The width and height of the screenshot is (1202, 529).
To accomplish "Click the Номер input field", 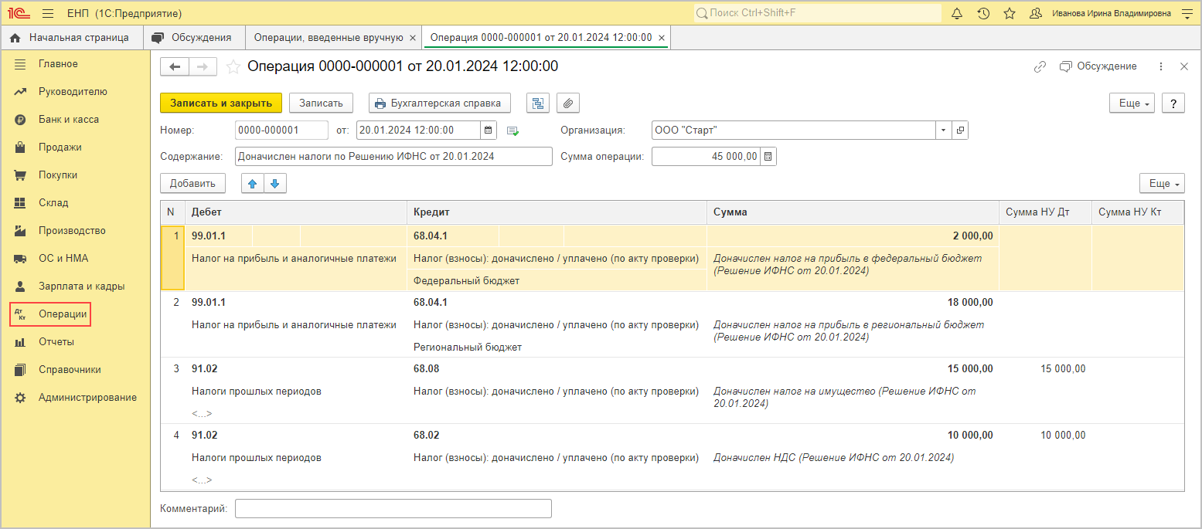I will click(281, 131).
